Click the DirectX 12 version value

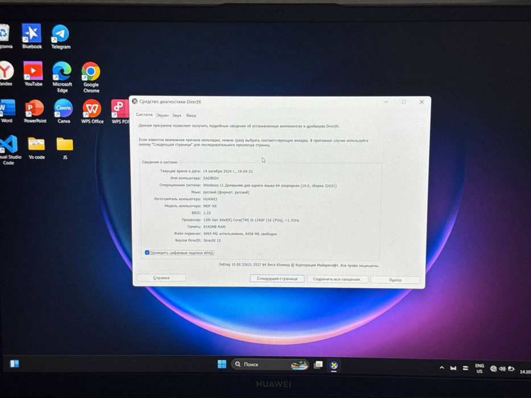(x=212, y=241)
